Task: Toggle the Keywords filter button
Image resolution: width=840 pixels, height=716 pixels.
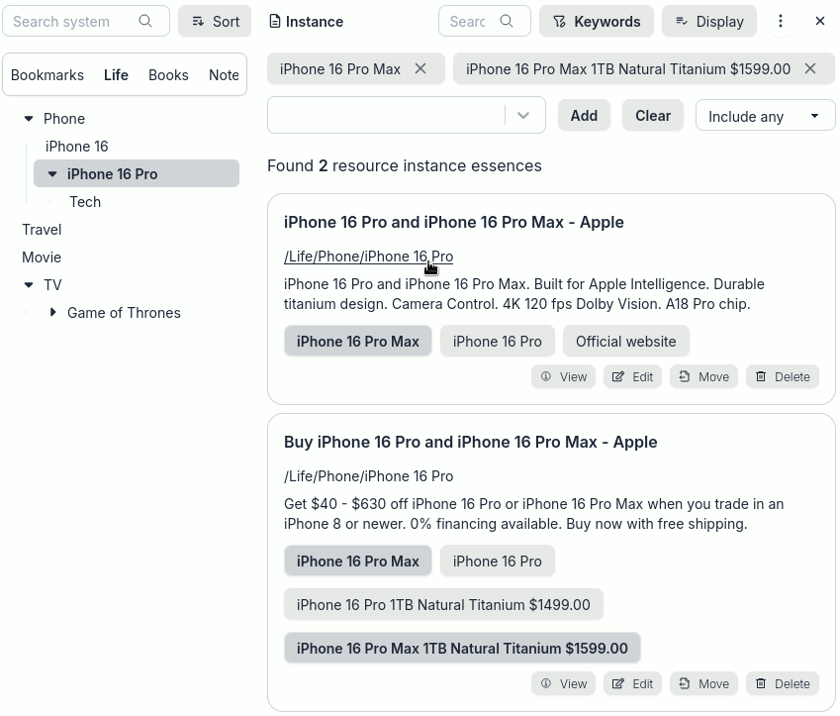Action: 597,21
